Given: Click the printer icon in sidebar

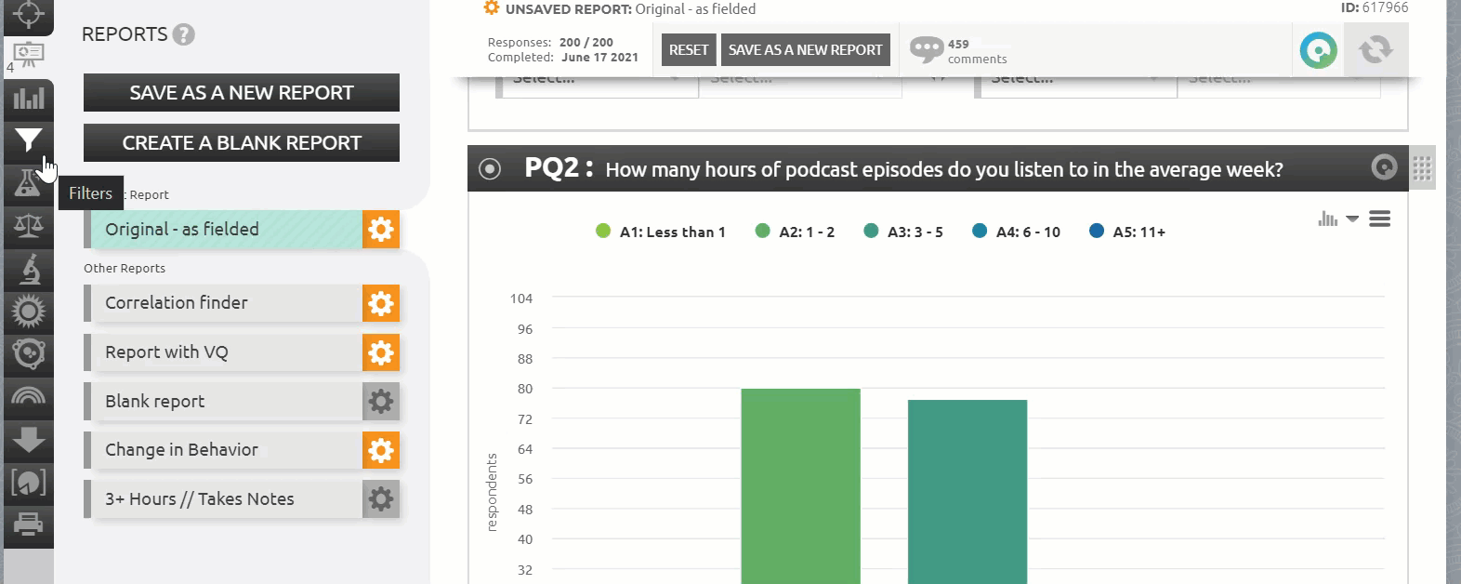Looking at the screenshot, I should pos(29,525).
